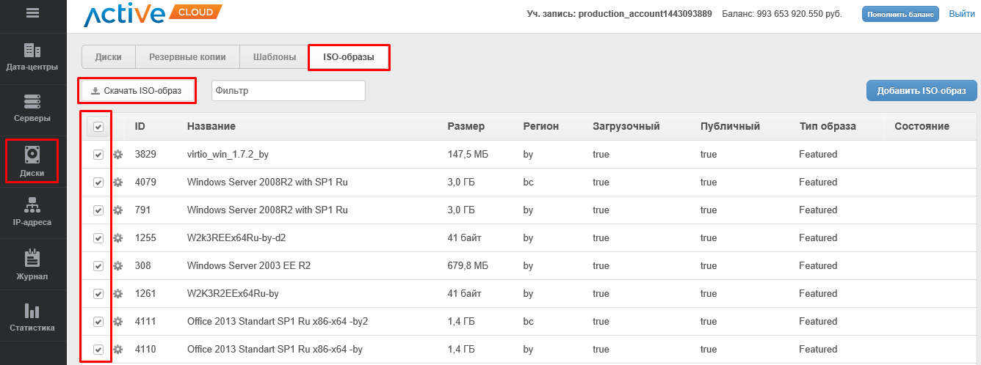This screenshot has width=981, height=365.
Task: Open IP-адреса network section
Action: tap(32, 212)
